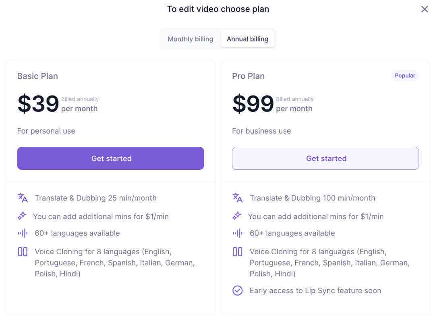Click sparkle icon beside Basic additional mins

click(22, 216)
